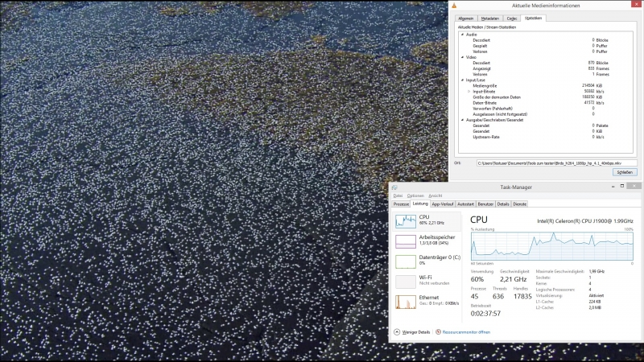Collapse the Input/Lese tree section
The width and height of the screenshot is (644, 362).
point(462,80)
